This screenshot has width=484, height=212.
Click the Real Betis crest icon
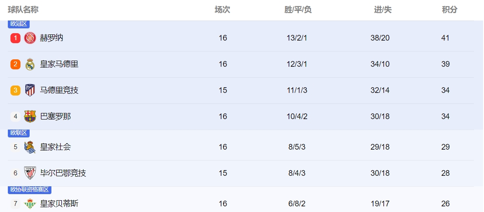click(x=30, y=203)
